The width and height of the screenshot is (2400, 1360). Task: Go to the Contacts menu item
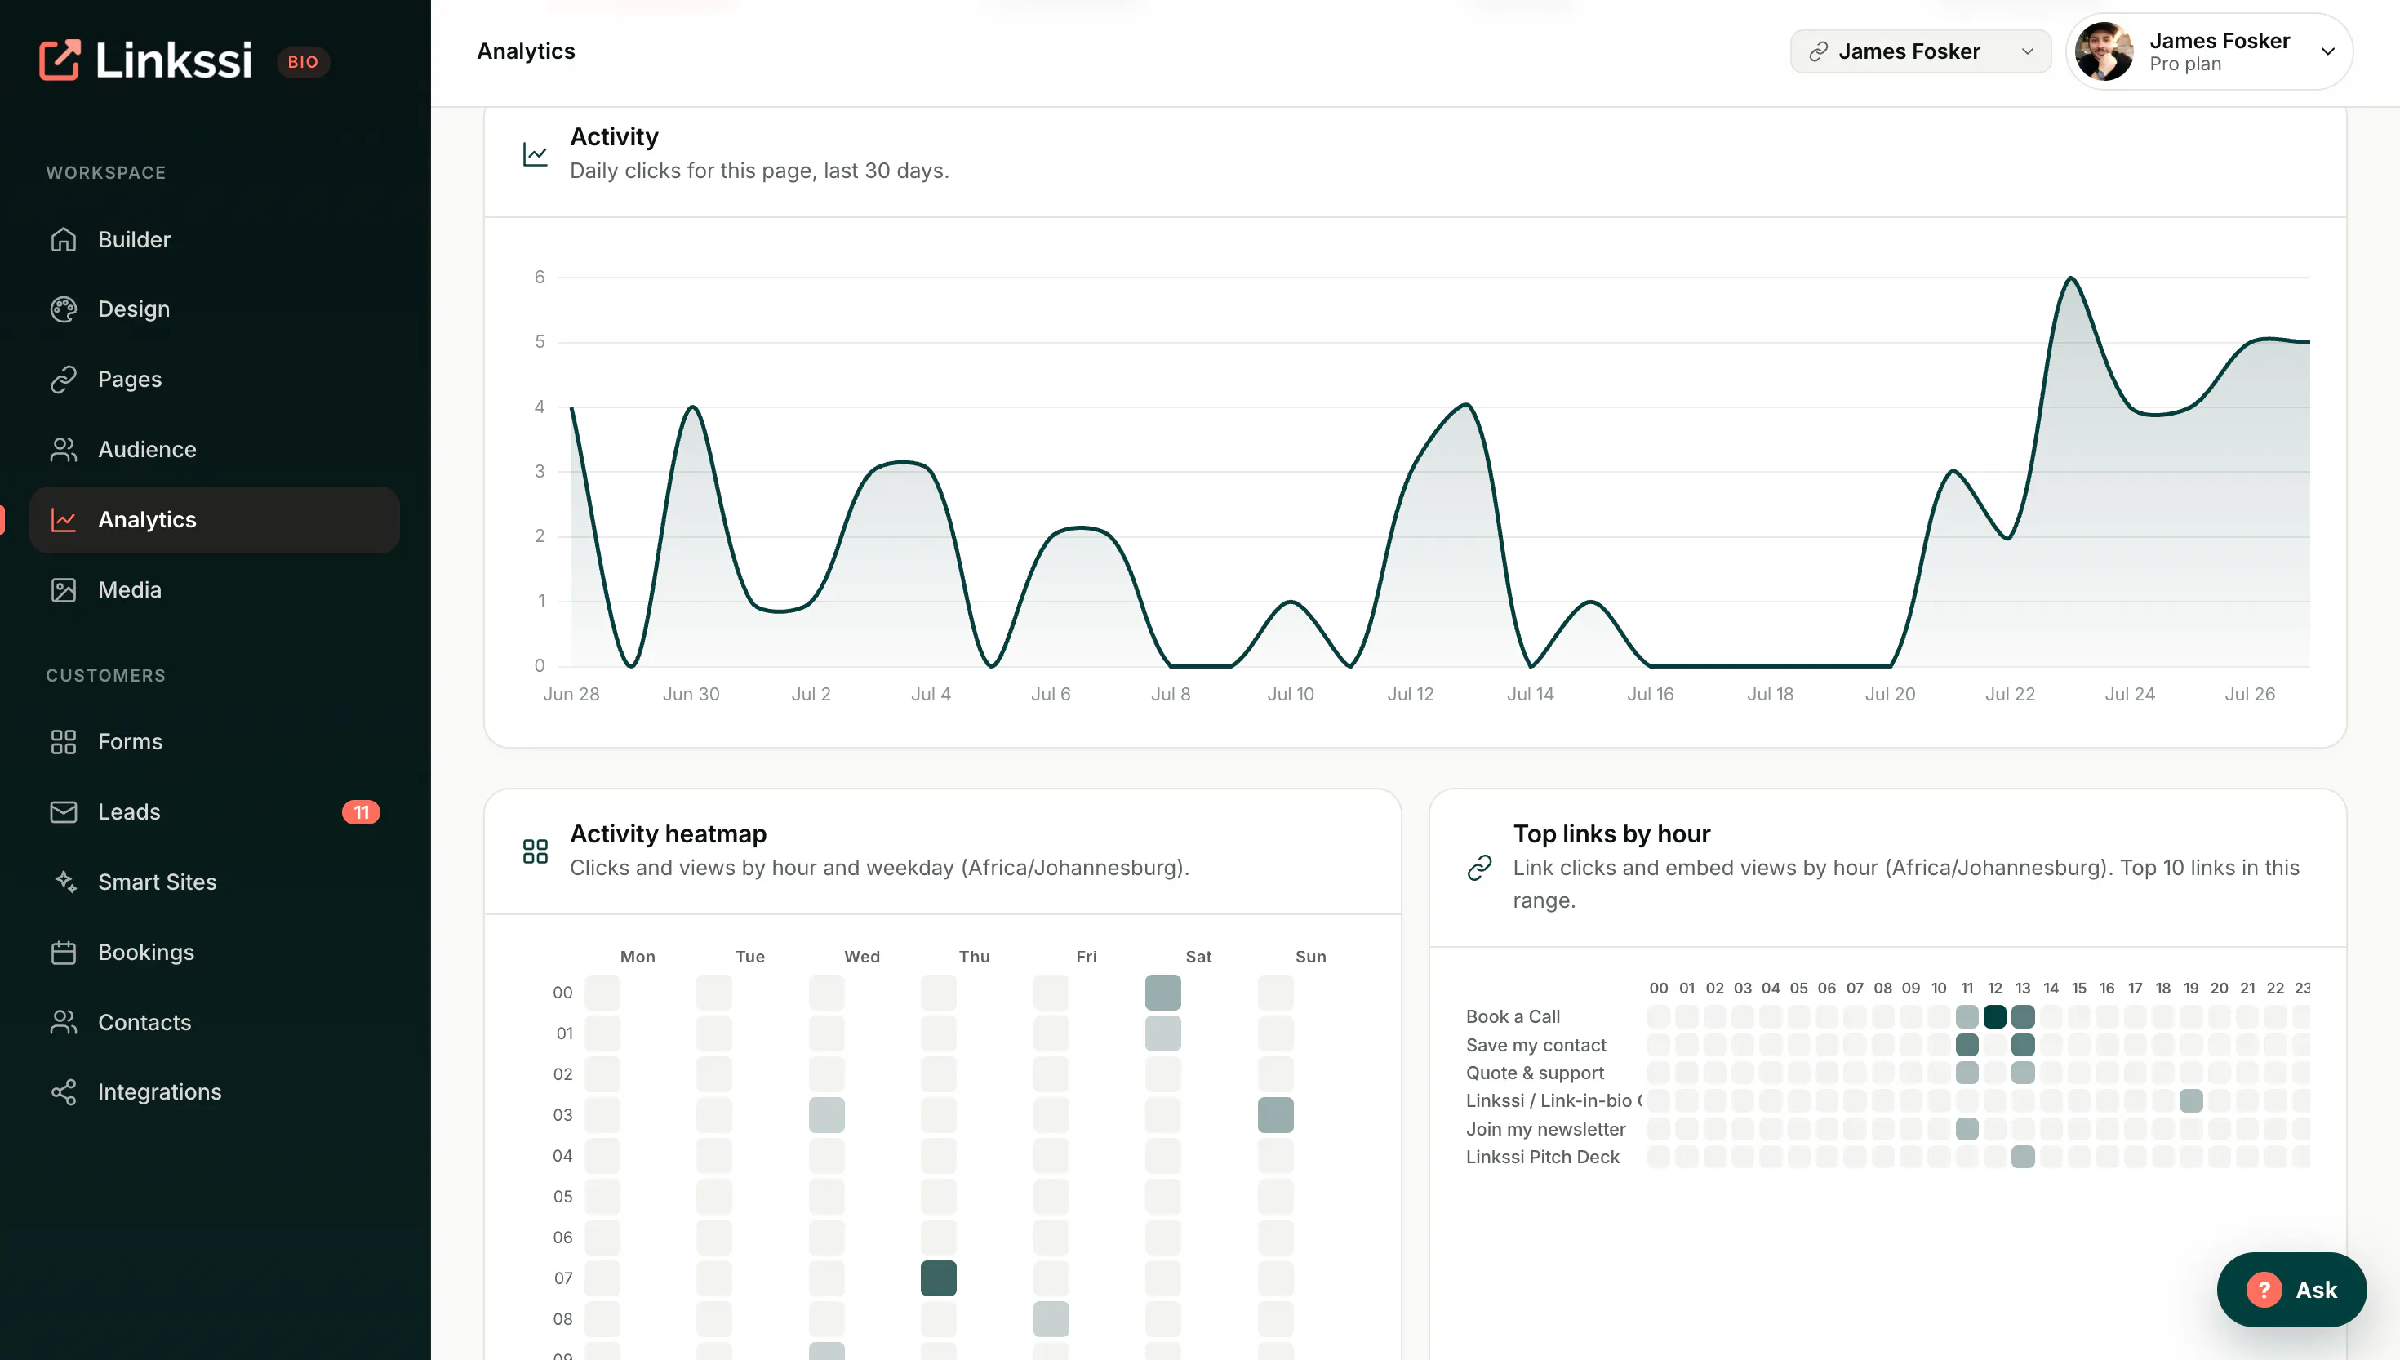click(x=215, y=1022)
